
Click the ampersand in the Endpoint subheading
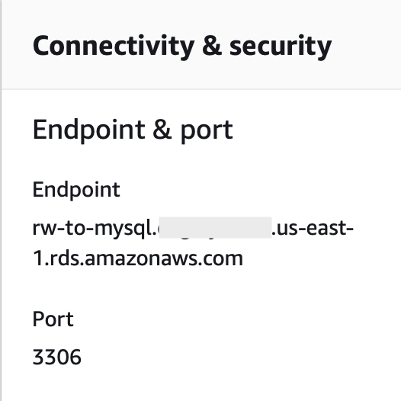(x=162, y=130)
